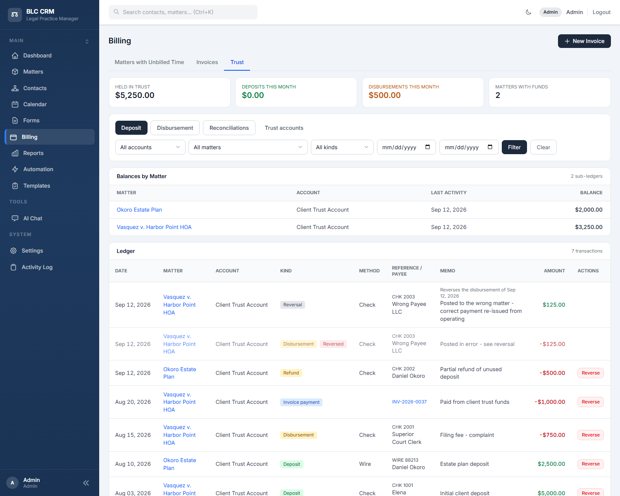Click the Admin user avatar in sidebar

point(12,483)
